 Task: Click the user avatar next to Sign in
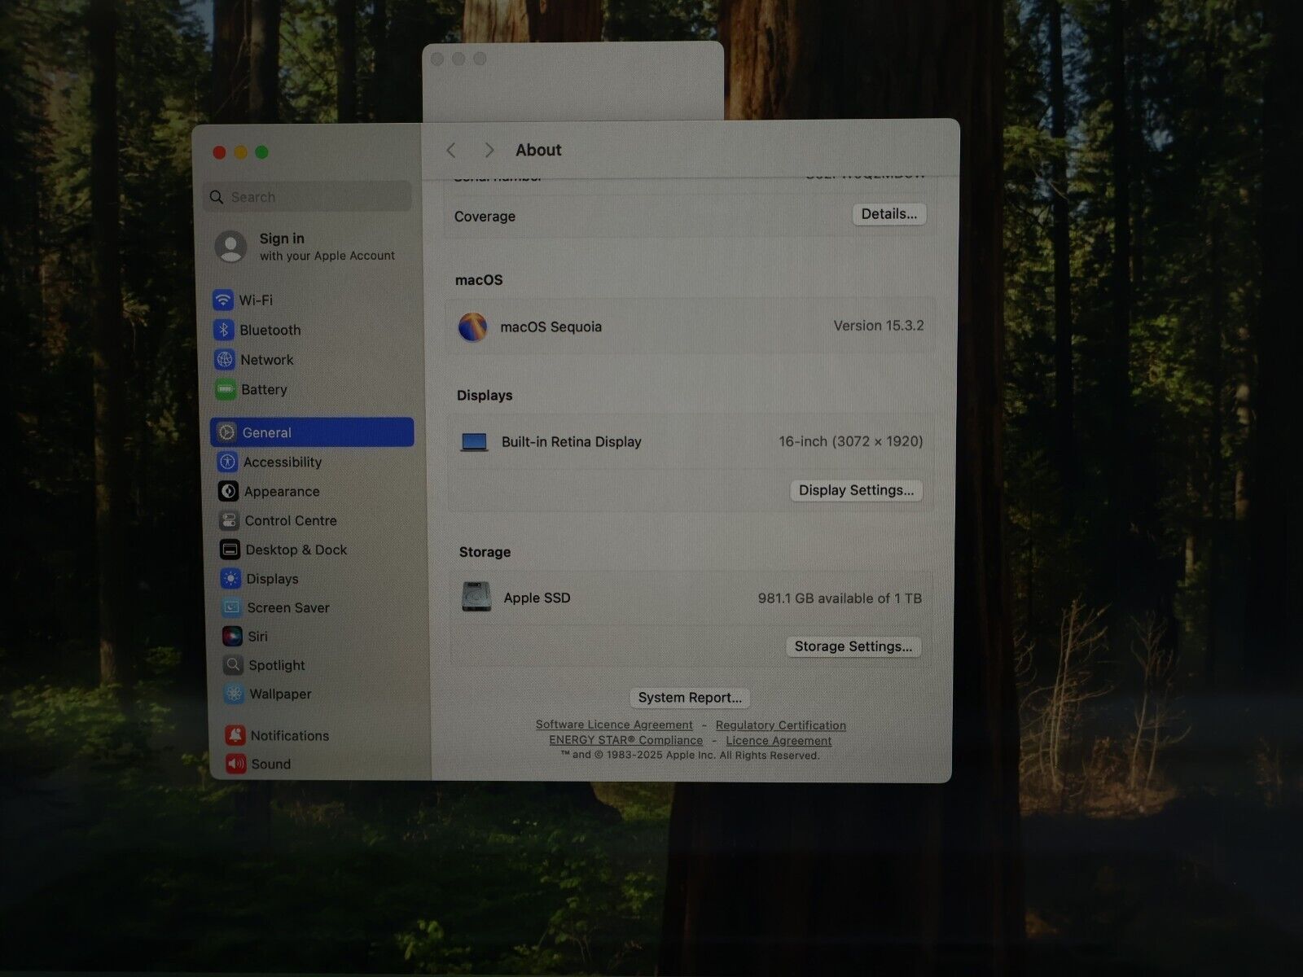click(x=230, y=246)
